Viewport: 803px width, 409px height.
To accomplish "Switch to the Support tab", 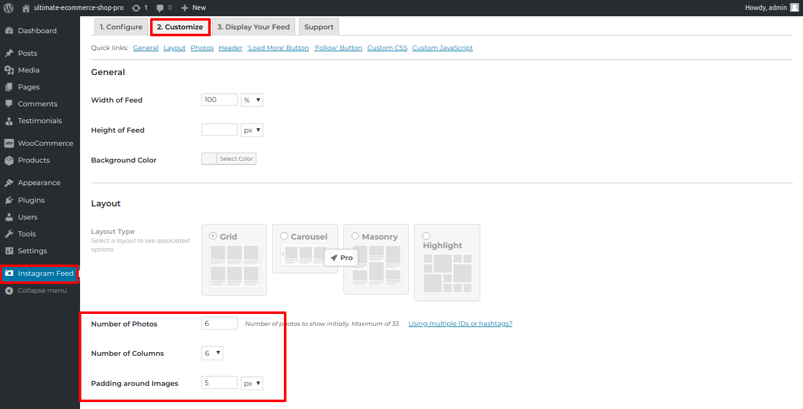I will [319, 27].
